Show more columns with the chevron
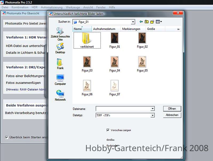This screenshot has height=161, width=213. 178,29
